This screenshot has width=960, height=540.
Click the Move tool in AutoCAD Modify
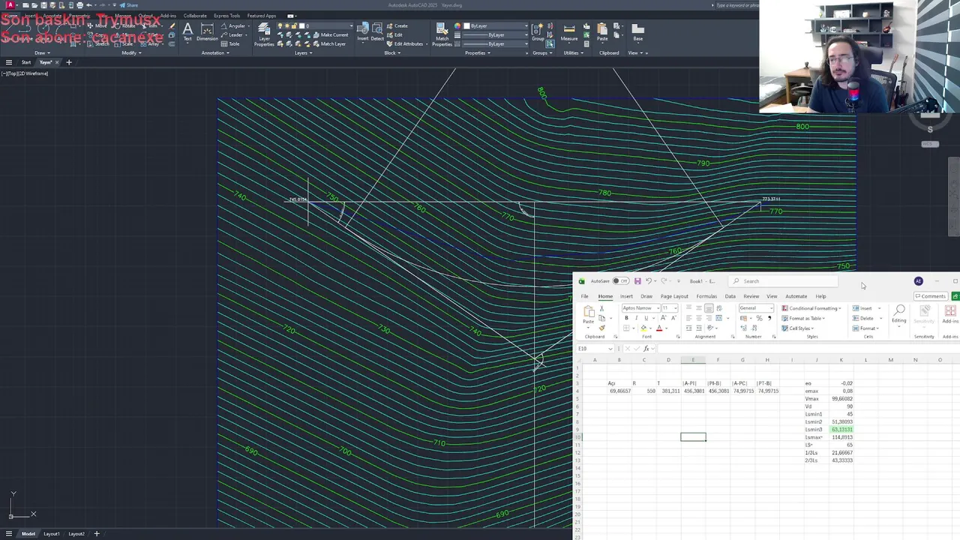(97, 26)
